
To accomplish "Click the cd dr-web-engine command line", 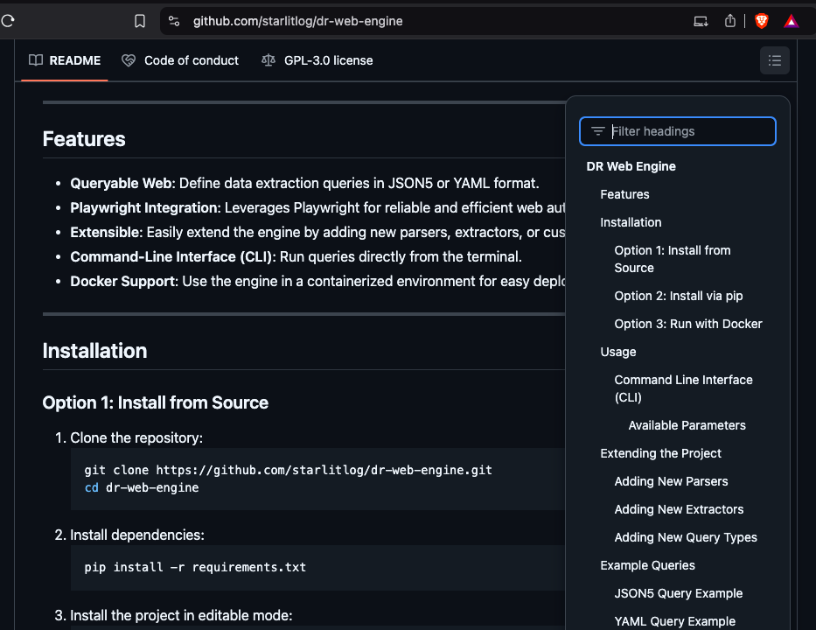I will pos(142,488).
